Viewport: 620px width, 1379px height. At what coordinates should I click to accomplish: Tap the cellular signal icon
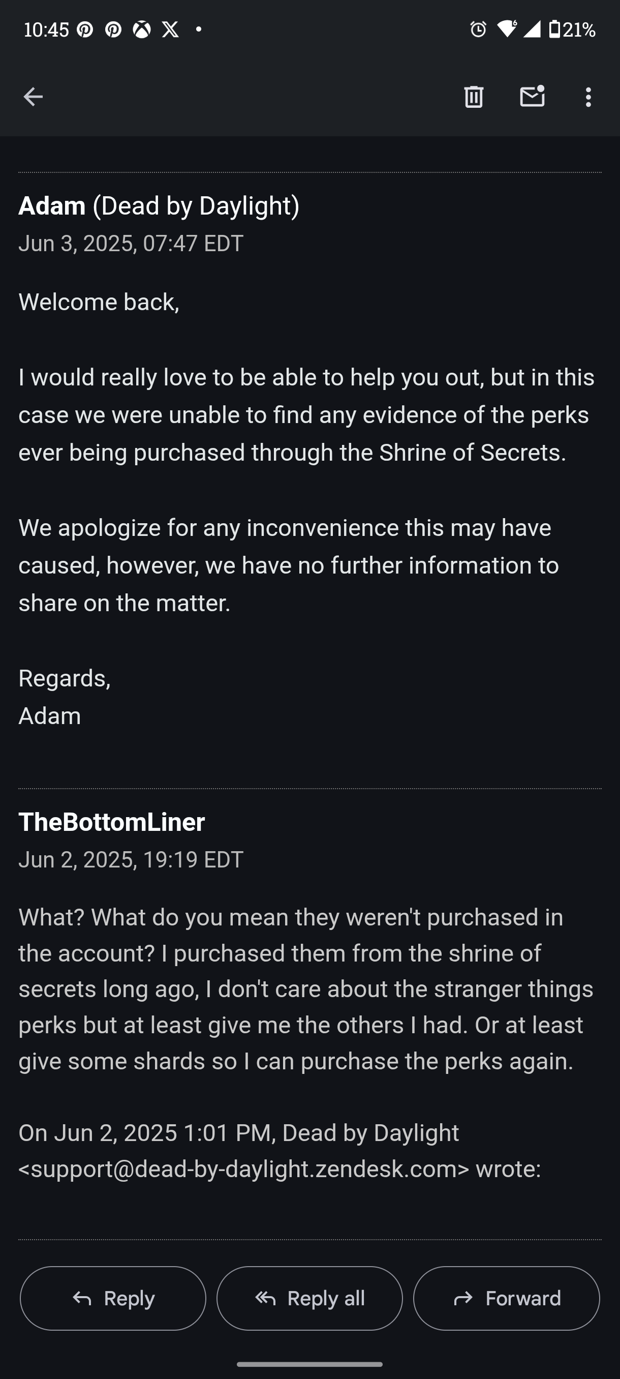tap(532, 29)
